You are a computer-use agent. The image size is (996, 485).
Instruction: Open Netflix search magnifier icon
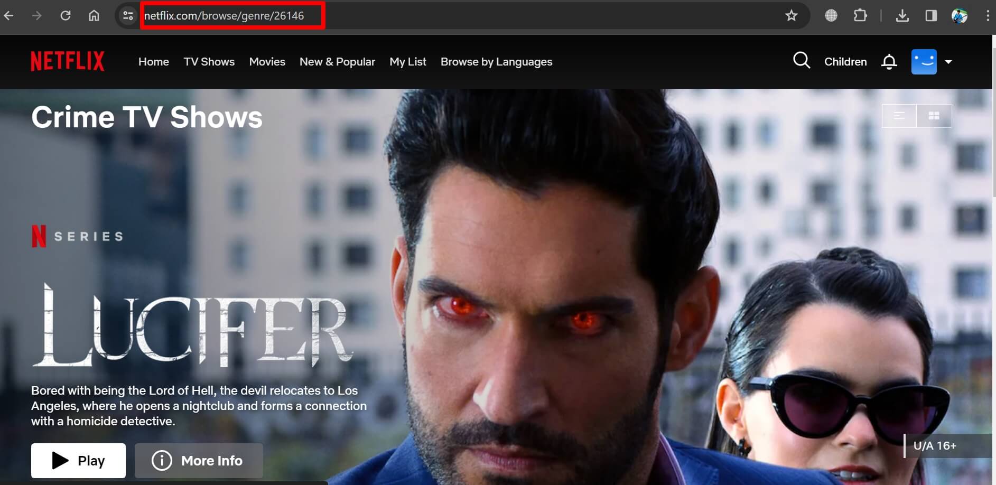802,61
